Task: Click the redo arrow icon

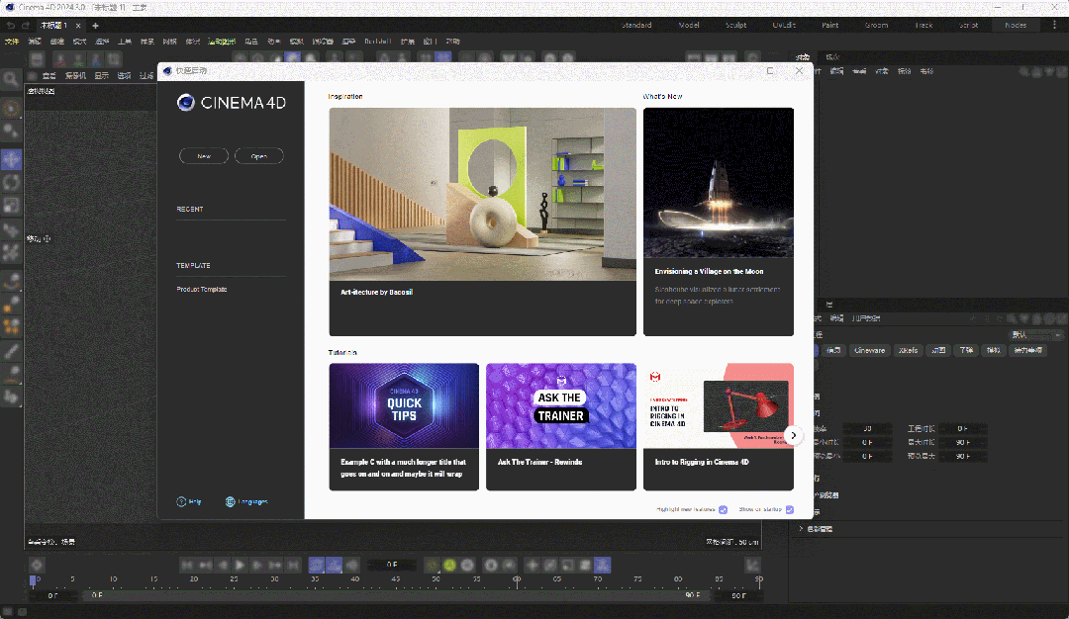Action: click(26, 25)
